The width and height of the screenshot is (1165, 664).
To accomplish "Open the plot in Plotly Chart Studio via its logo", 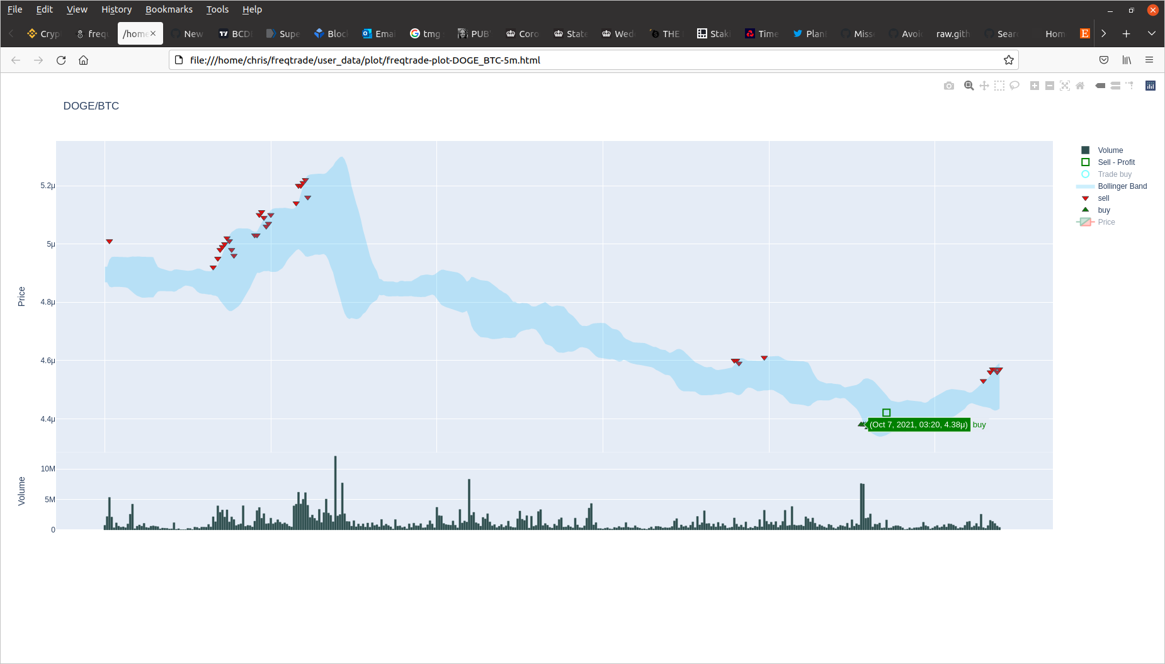I will coord(1150,86).
